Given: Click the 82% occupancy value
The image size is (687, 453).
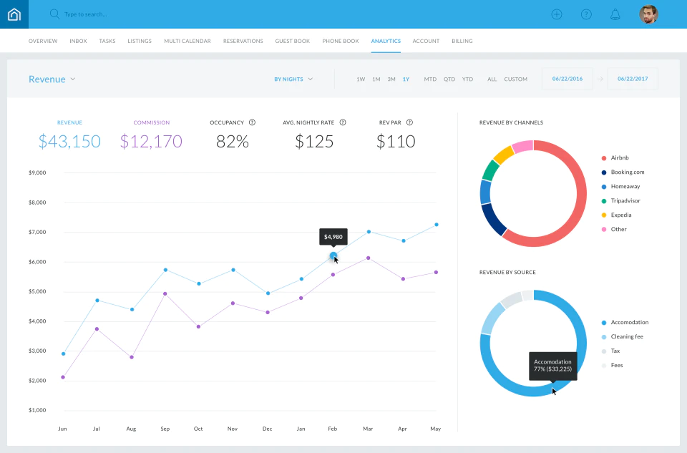Looking at the screenshot, I should click(x=232, y=142).
